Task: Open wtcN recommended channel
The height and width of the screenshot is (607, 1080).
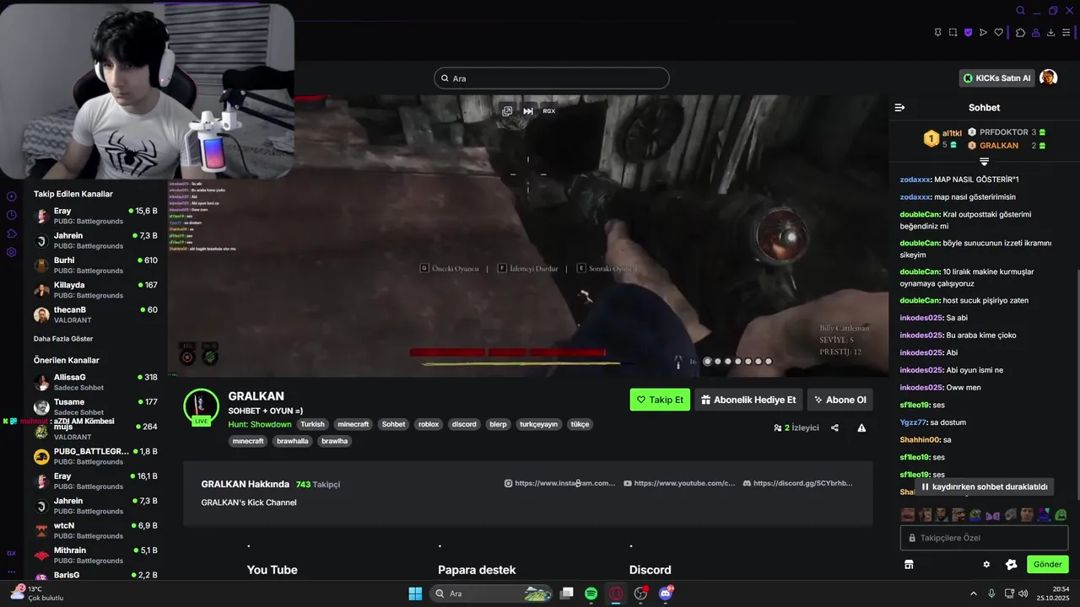Action: click(95, 530)
